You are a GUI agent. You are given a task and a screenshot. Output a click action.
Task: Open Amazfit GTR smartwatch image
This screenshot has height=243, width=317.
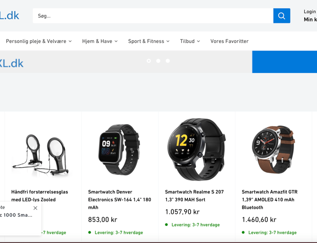pyautogui.click(x=273, y=149)
